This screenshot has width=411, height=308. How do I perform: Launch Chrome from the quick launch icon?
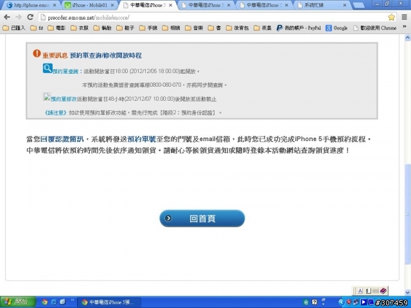coord(45,302)
